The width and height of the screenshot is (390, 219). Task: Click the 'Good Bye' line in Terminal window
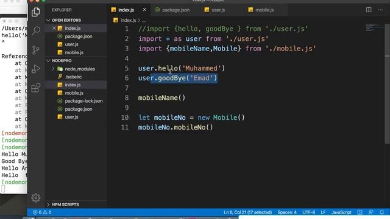(x=15, y=161)
